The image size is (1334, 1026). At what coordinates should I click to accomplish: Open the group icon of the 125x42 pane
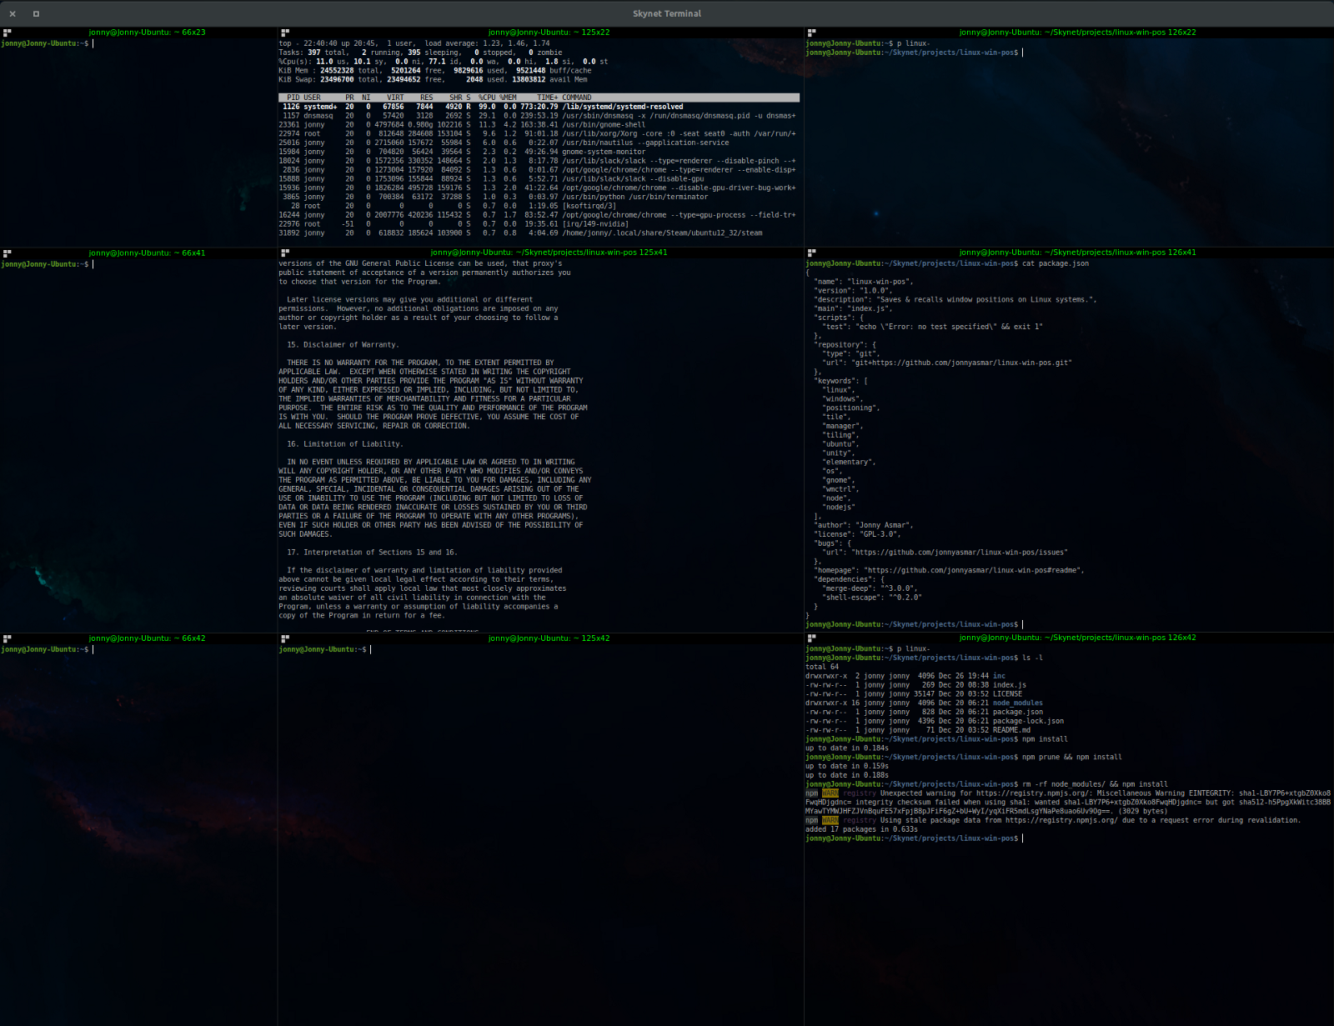[285, 638]
